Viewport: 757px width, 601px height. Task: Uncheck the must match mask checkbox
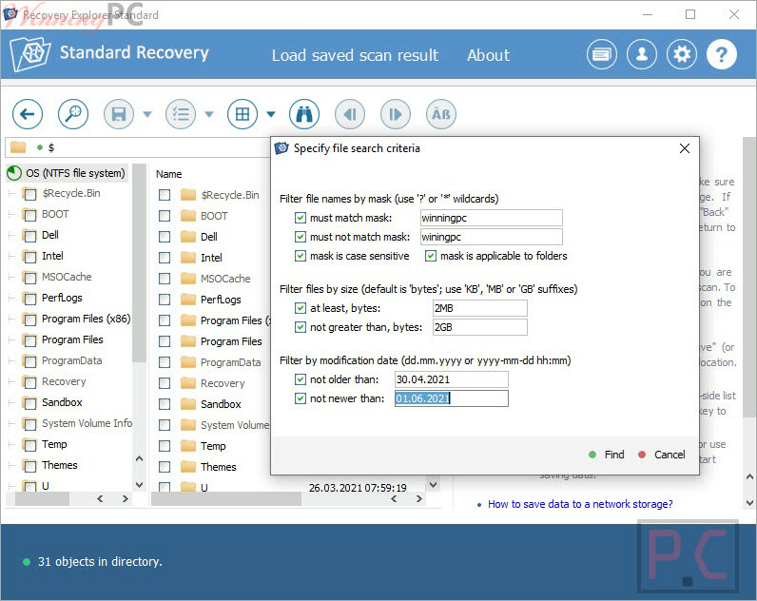(301, 218)
